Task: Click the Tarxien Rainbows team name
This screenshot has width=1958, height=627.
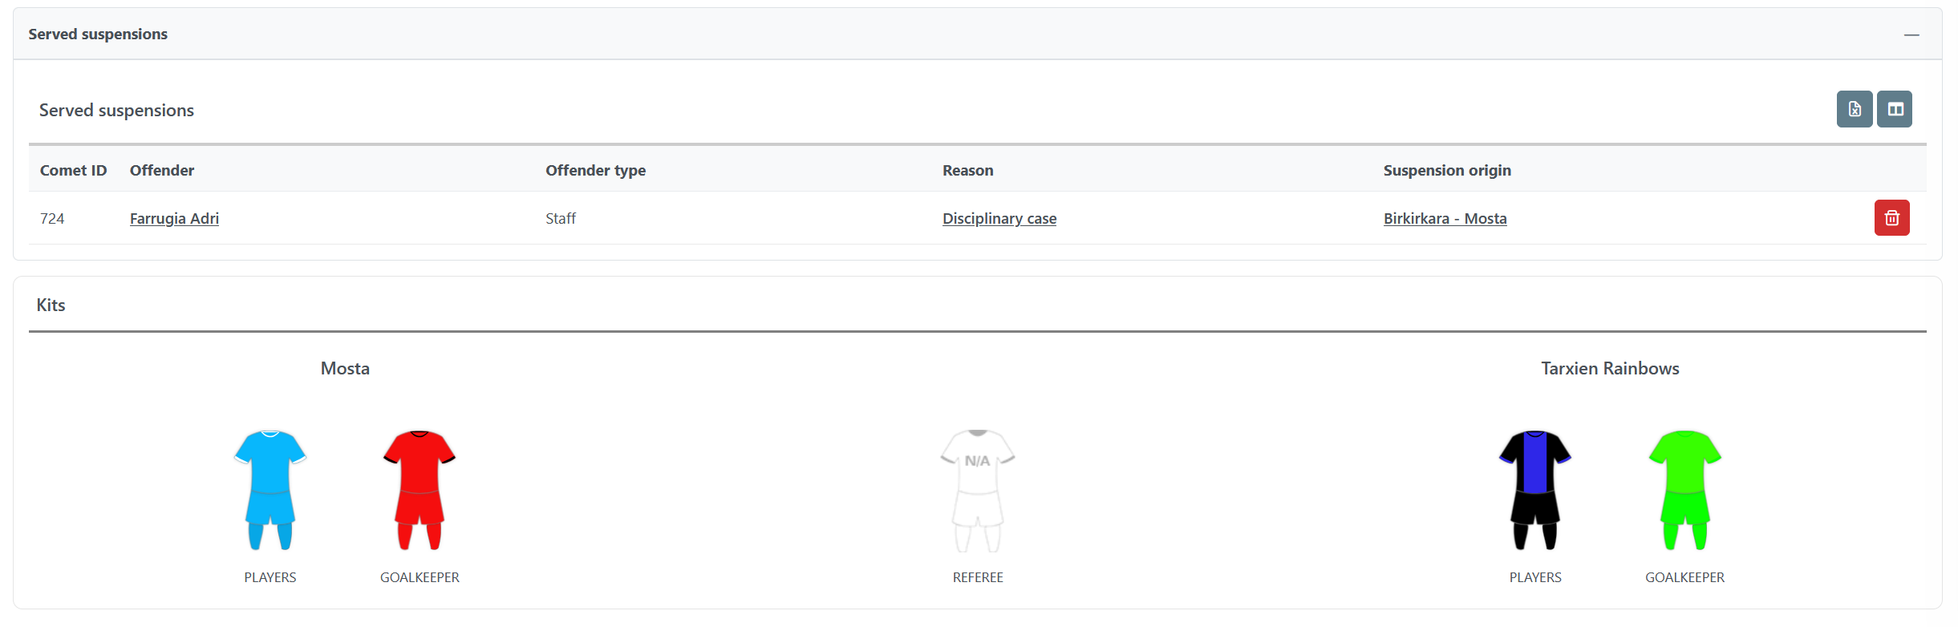Action: click(x=1609, y=369)
